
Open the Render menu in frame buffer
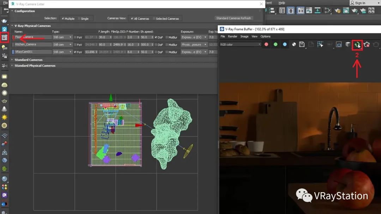[x=232, y=36]
